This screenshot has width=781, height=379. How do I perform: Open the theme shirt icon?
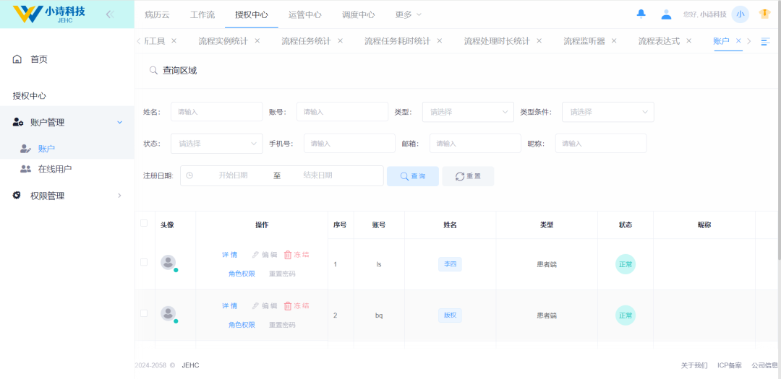pyautogui.click(x=764, y=14)
